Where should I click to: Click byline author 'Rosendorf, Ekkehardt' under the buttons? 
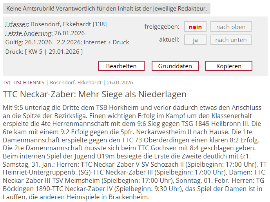pos(76,82)
